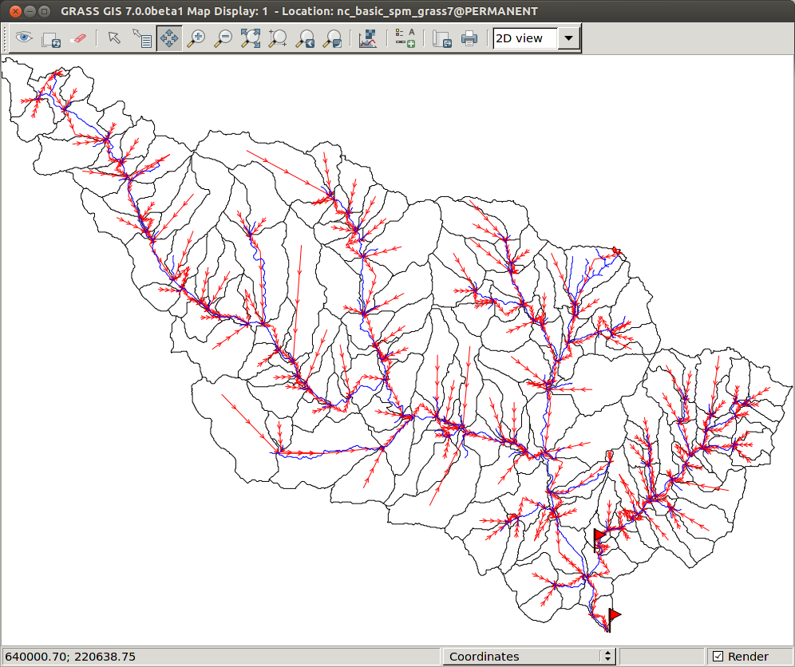Click the coordinates readout field
795x667 pixels.
coord(220,656)
